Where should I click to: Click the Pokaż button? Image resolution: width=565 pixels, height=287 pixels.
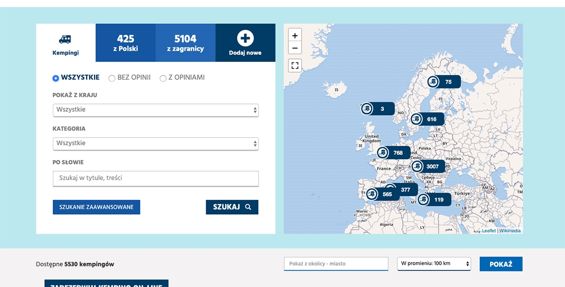[x=501, y=264]
